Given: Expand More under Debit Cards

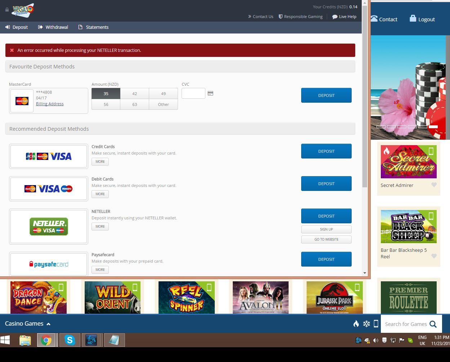Looking at the screenshot, I should tap(100, 194).
